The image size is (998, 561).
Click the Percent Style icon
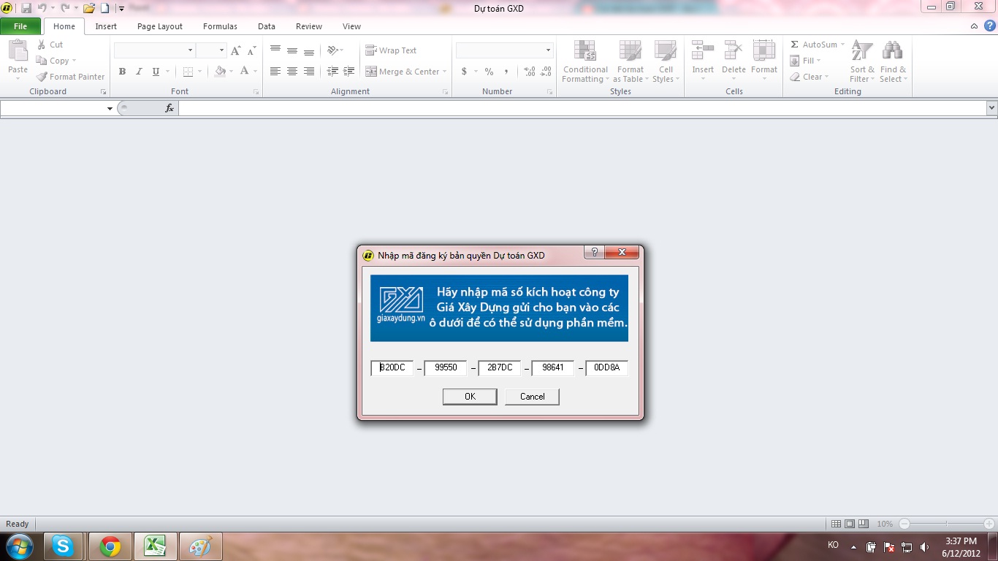click(x=489, y=72)
